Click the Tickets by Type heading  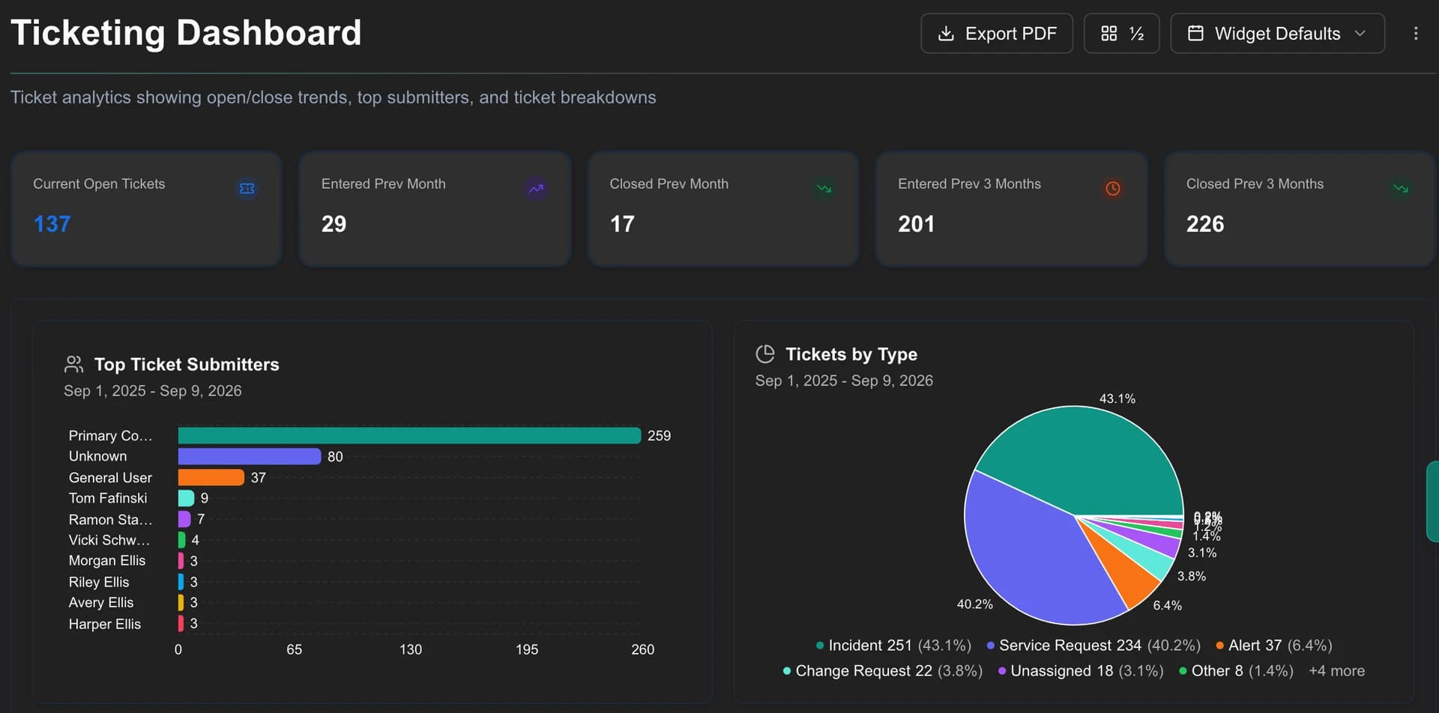click(851, 354)
